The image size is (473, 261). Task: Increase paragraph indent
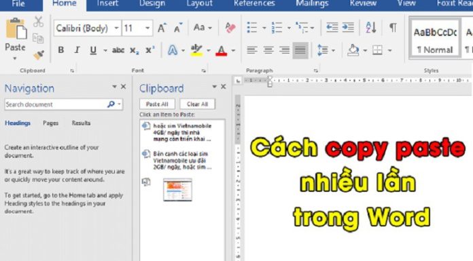(348, 28)
